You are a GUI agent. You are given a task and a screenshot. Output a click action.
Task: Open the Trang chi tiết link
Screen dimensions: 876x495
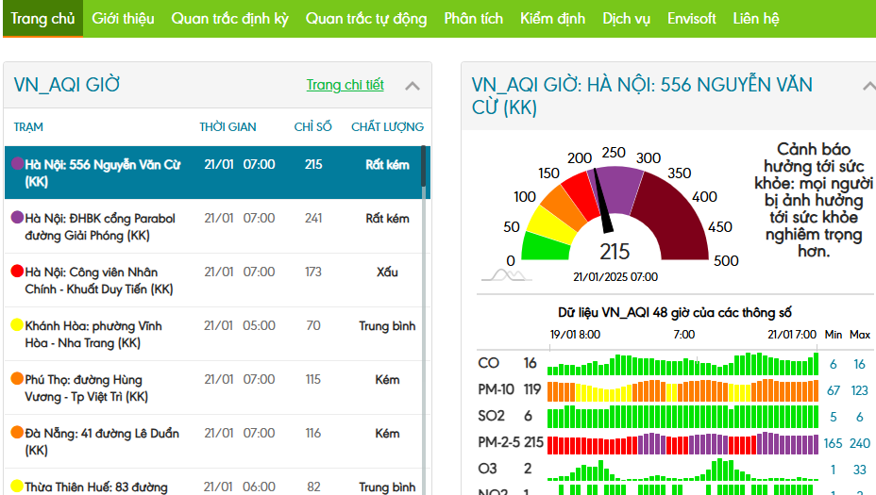coord(345,85)
